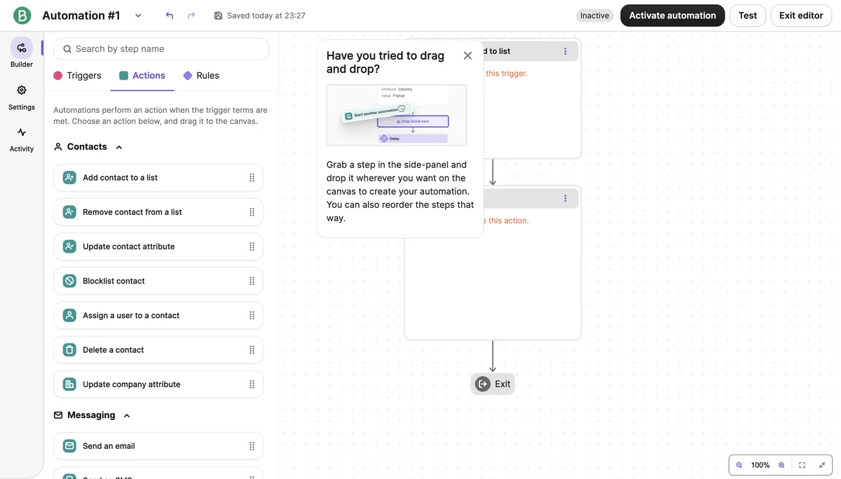Viewport: 841px width, 479px height.
Task: Focus the Search by step name field
Action: 161,49
